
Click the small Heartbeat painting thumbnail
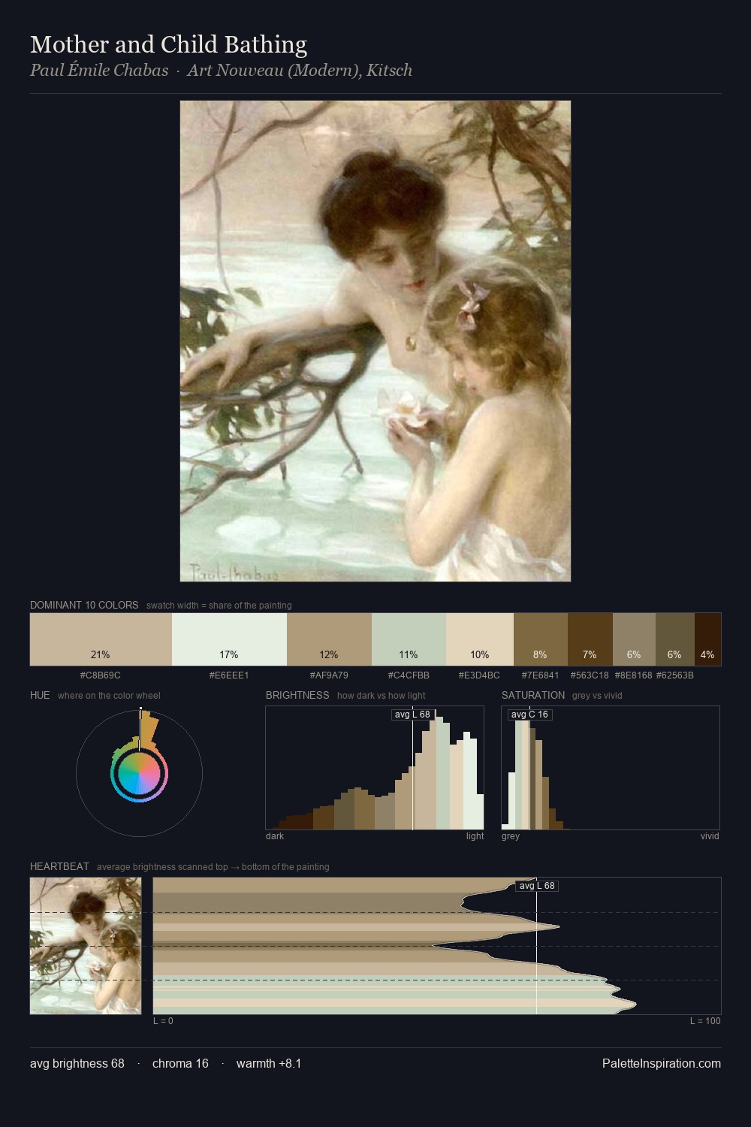point(86,946)
